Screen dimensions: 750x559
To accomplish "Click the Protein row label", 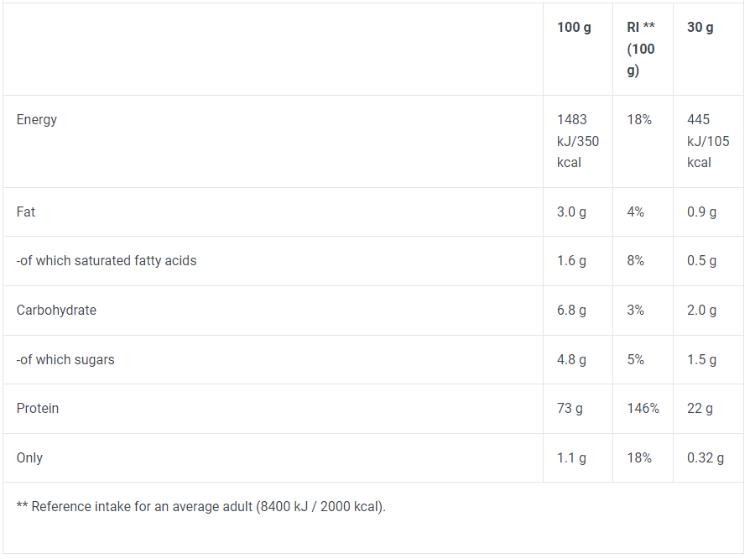I will coord(37,408).
